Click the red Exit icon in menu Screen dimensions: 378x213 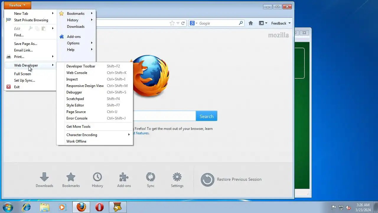click(9, 87)
